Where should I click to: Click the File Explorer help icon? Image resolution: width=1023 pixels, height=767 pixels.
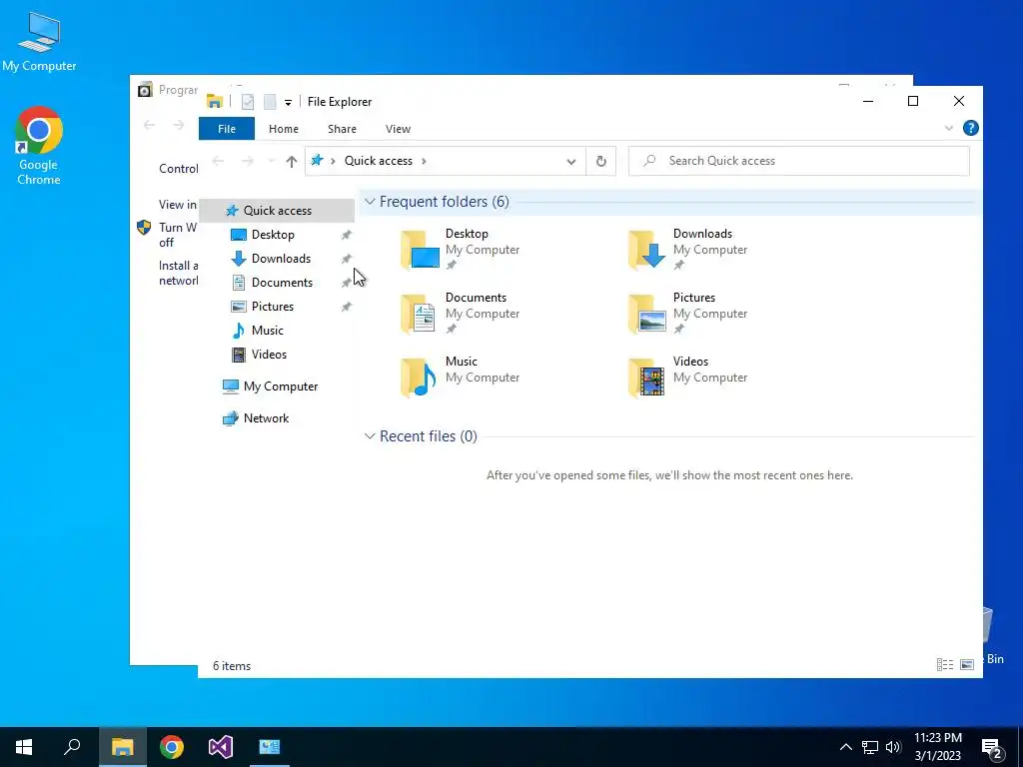point(971,129)
